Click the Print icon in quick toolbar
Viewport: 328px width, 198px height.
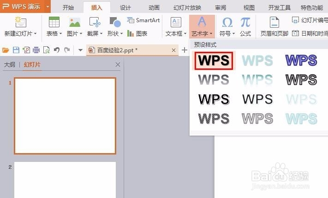click(36, 50)
